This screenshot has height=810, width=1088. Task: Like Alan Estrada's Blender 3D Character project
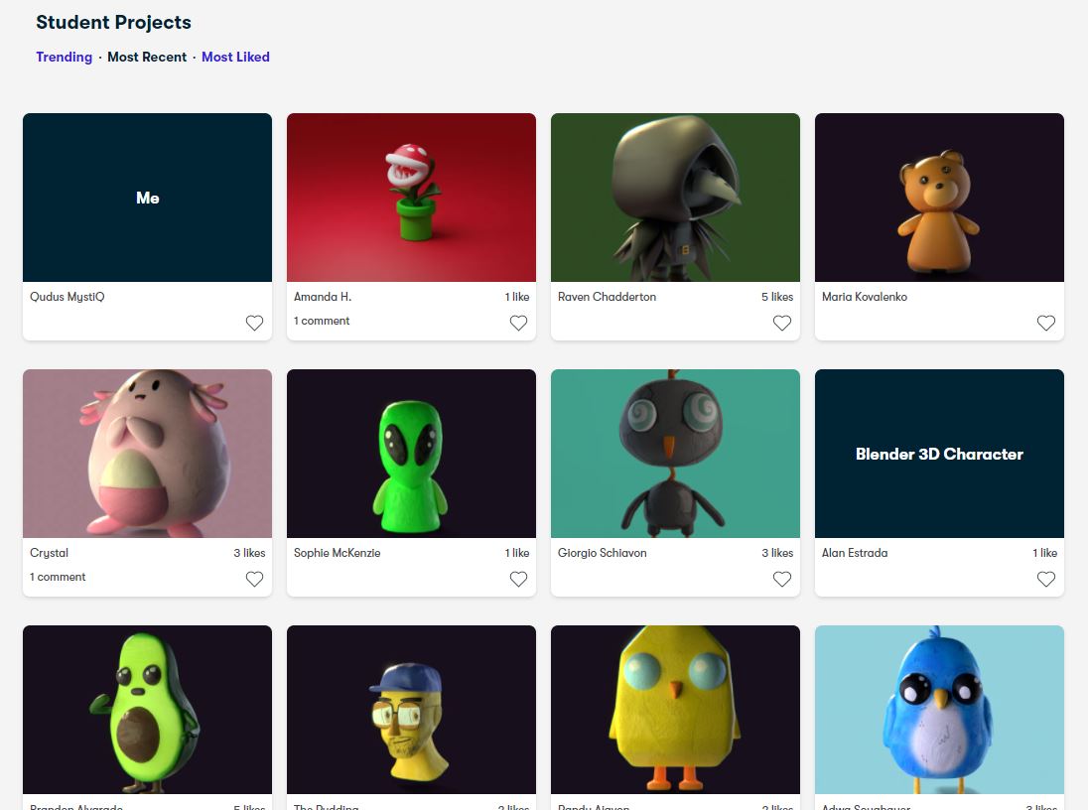[x=1046, y=579]
